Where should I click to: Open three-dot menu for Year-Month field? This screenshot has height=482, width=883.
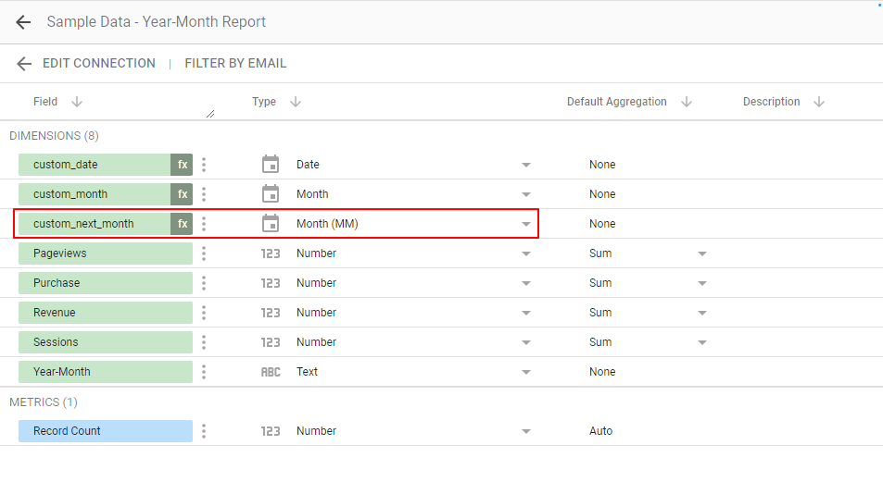[x=204, y=372]
